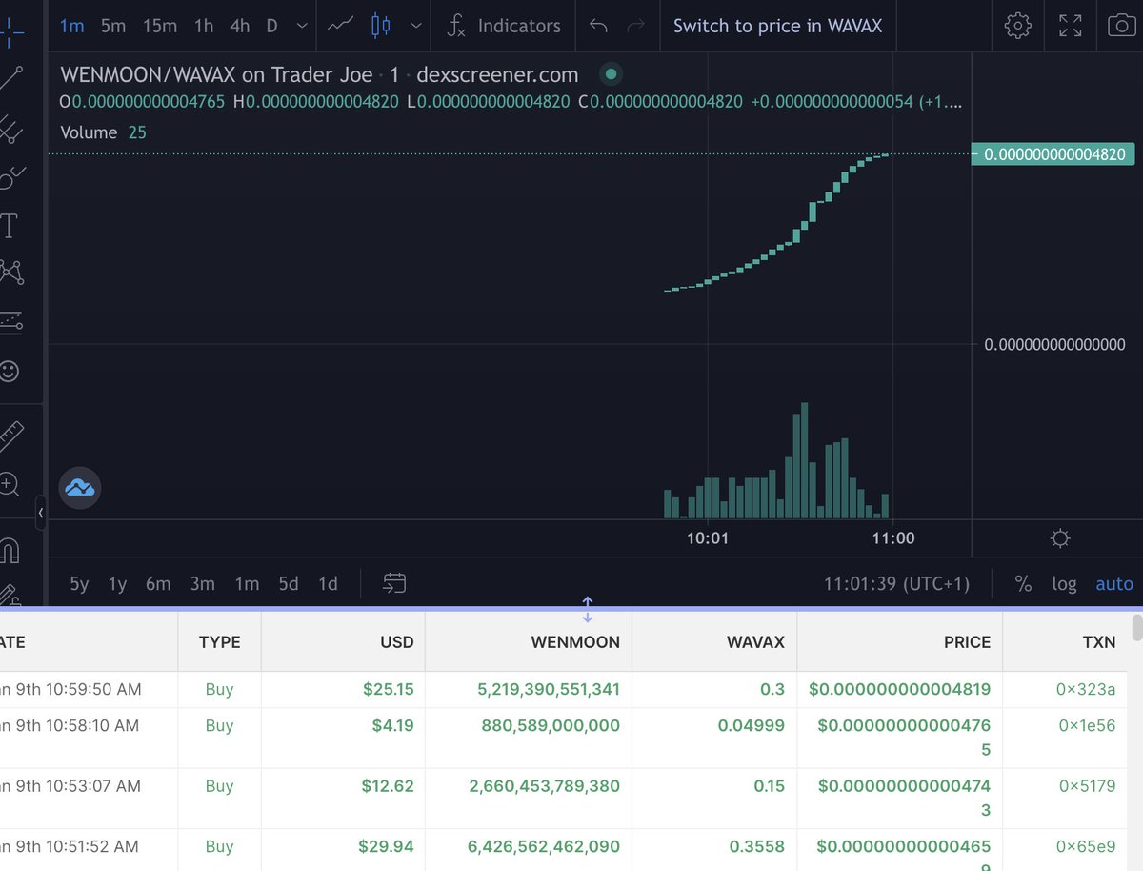Viewport: 1143px width, 871px height.
Task: Select the 4h timeframe
Action: tap(240, 27)
